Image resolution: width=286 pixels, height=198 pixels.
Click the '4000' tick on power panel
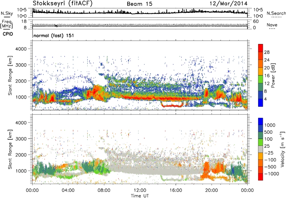tap(21, 49)
